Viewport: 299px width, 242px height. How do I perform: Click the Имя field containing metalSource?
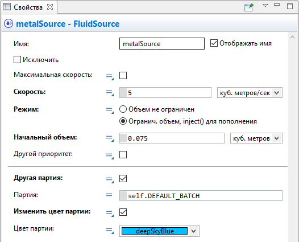pos(162,44)
